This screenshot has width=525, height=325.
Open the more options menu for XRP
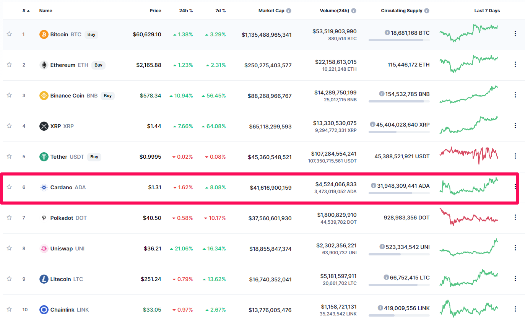[515, 125]
